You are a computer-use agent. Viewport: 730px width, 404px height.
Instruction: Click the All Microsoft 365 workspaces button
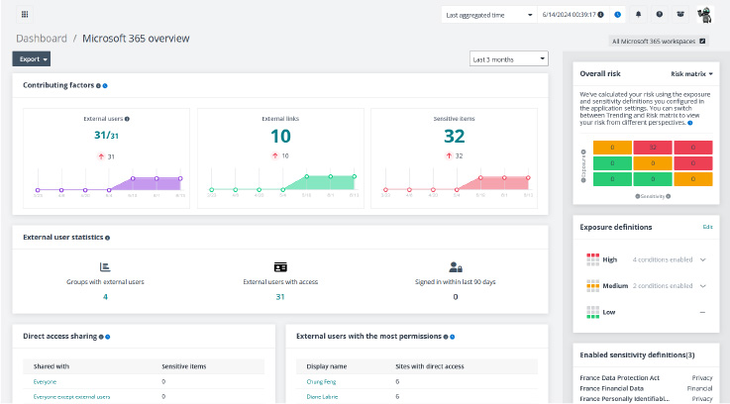[x=659, y=41]
